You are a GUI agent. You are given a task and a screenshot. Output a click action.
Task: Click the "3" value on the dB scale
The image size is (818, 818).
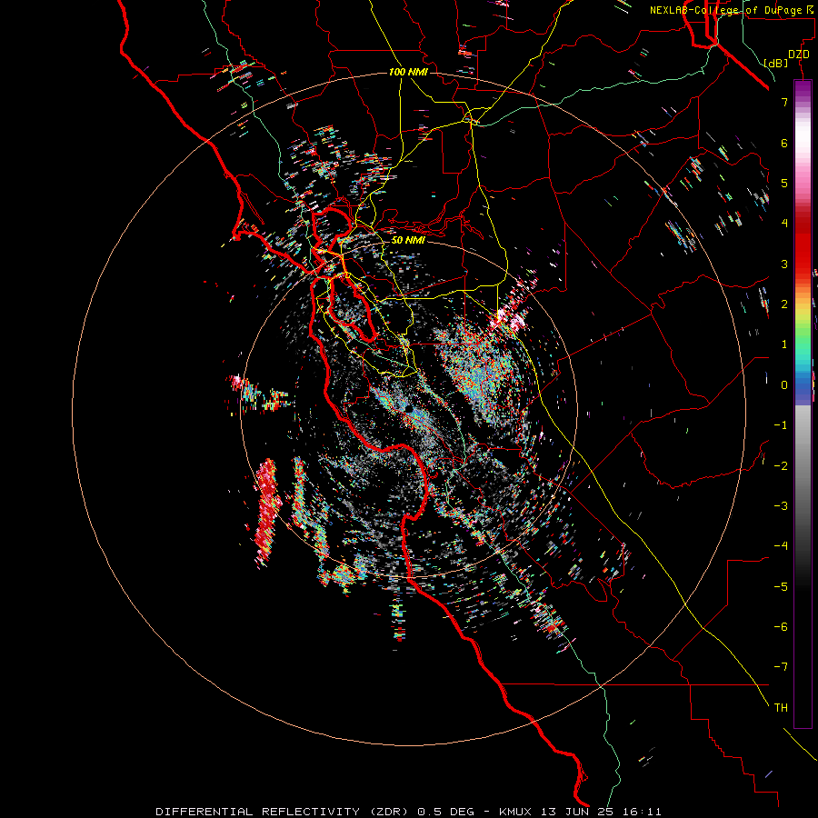[x=784, y=264]
